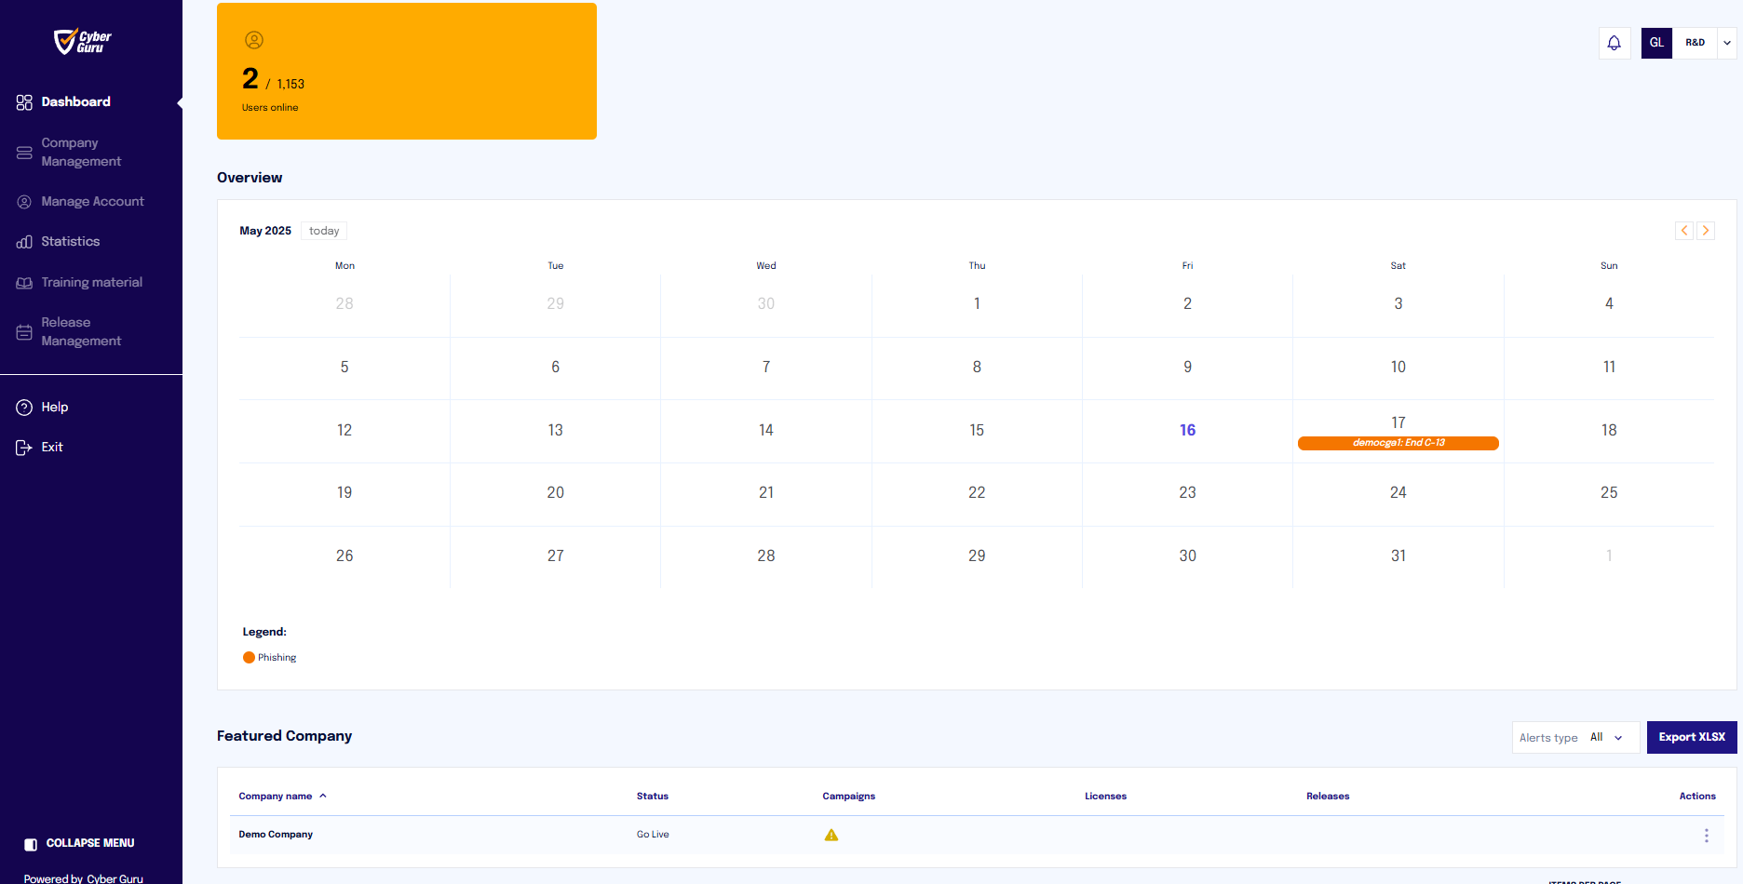Click the today button on the calendar
This screenshot has height=884, width=1743.
(323, 230)
